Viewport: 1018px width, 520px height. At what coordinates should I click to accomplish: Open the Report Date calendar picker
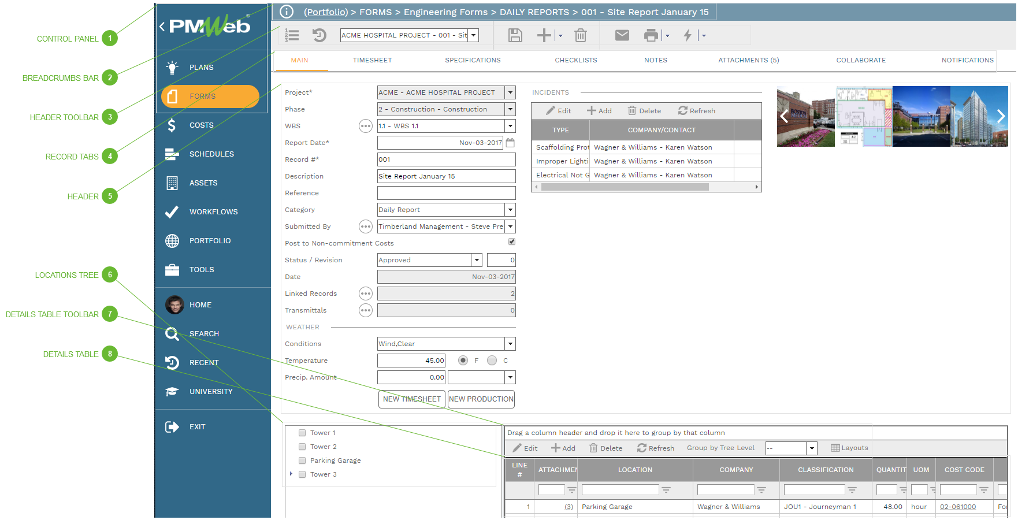tap(510, 143)
